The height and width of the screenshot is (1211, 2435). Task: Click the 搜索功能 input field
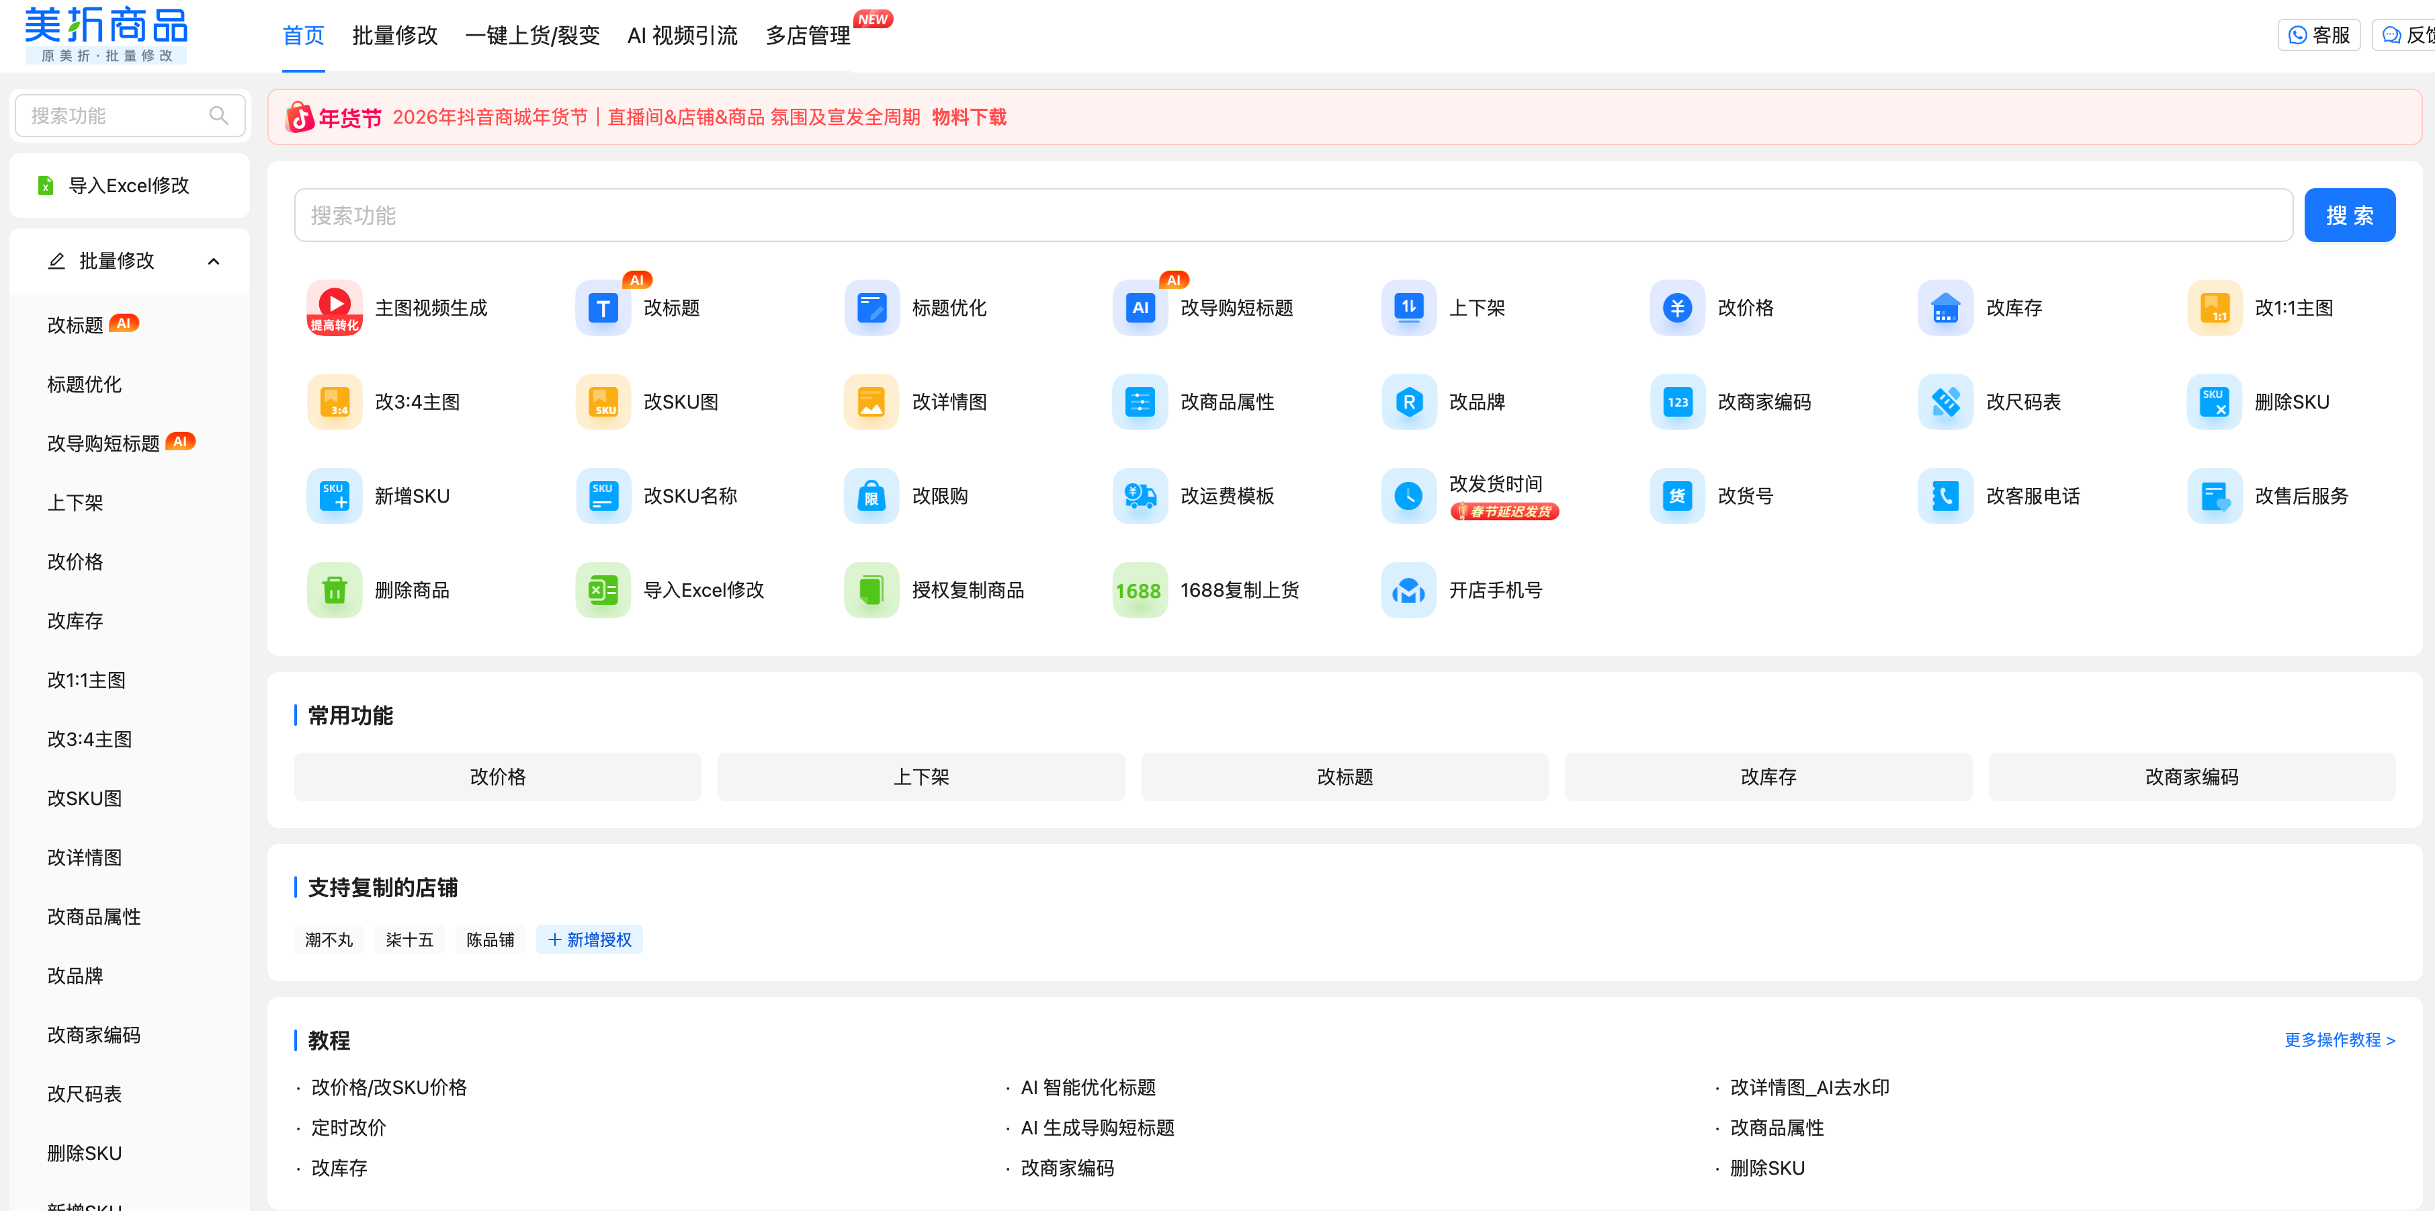[x=945, y=214]
